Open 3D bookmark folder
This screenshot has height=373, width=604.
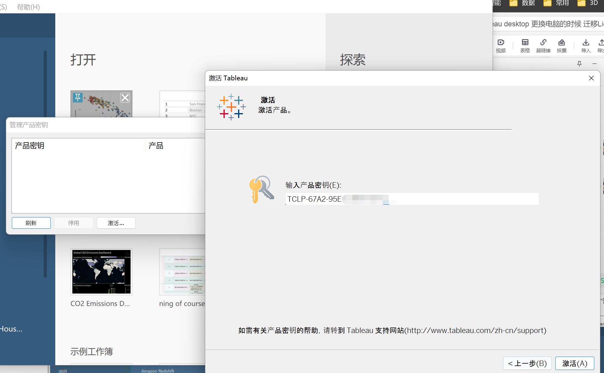point(588,3)
